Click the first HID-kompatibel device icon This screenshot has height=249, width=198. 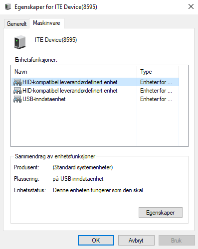tap(17, 82)
